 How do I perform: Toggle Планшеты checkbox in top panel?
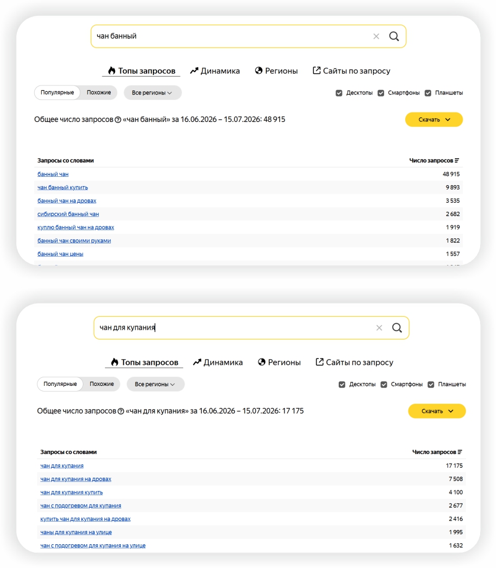428,93
